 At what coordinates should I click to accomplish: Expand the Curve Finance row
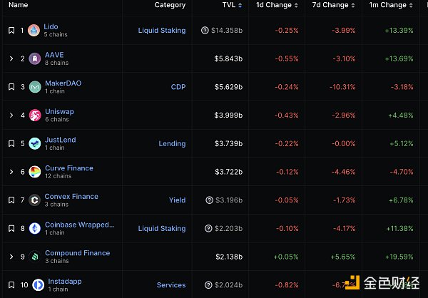pyautogui.click(x=11, y=172)
